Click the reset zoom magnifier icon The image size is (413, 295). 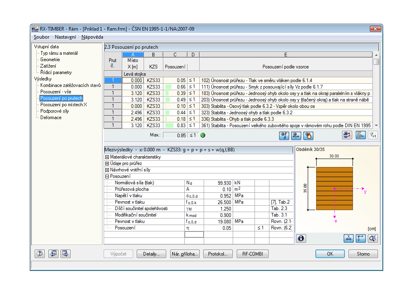373,239
